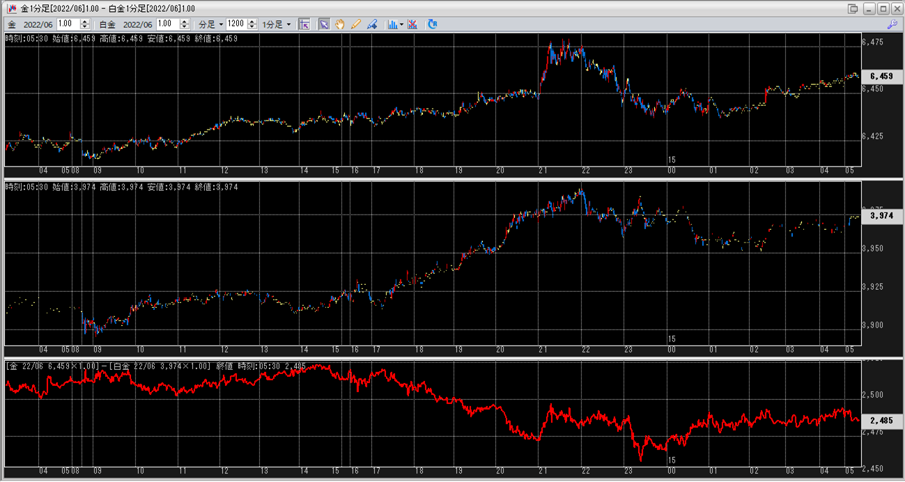Click the 金 ratio input field
The image size is (905, 482).
click(68, 24)
